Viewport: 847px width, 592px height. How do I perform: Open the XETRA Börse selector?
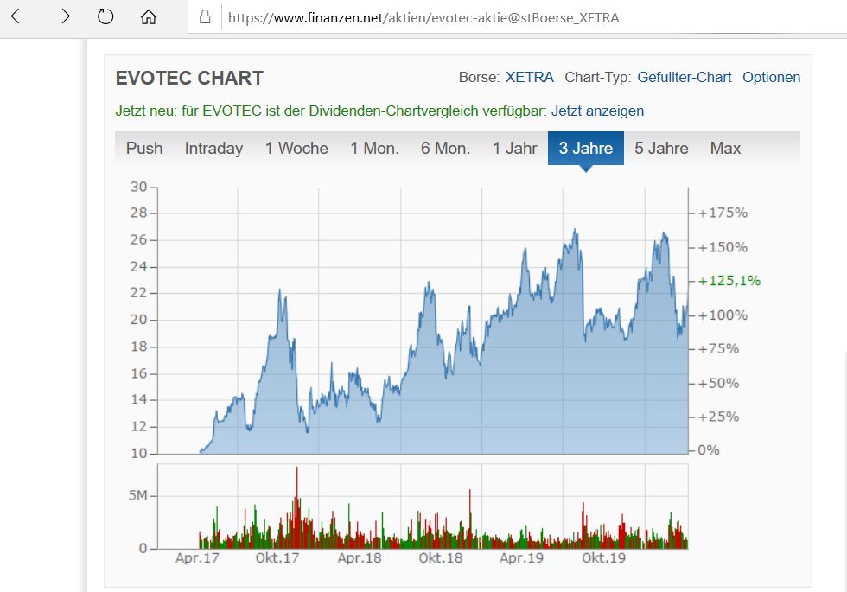(529, 77)
